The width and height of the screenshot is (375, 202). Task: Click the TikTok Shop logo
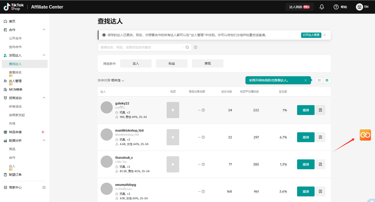click(14, 7)
